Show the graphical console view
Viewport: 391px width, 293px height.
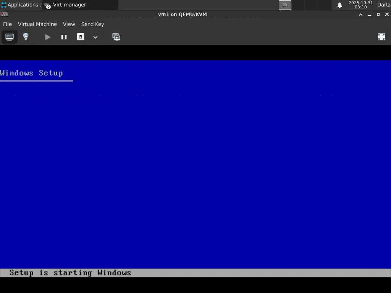coord(10,37)
